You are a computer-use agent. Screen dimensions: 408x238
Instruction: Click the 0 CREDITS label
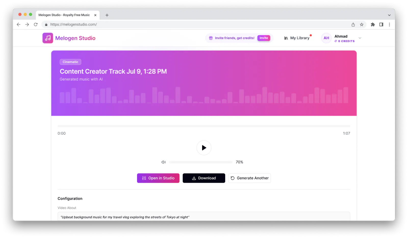(345, 41)
